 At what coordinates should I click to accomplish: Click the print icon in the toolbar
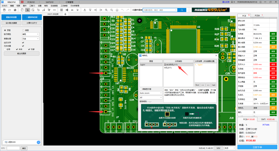(15, 10)
